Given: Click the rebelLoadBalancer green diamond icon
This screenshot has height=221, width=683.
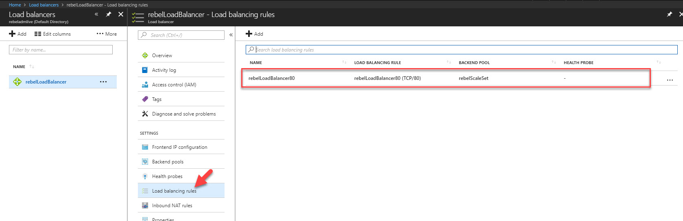Looking at the screenshot, I should coord(17,82).
